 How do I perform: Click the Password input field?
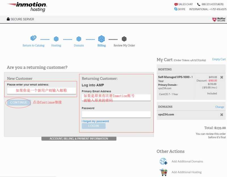coord(116,114)
